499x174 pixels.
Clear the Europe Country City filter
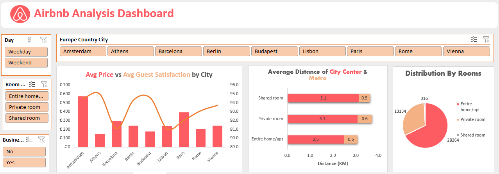(x=486, y=39)
